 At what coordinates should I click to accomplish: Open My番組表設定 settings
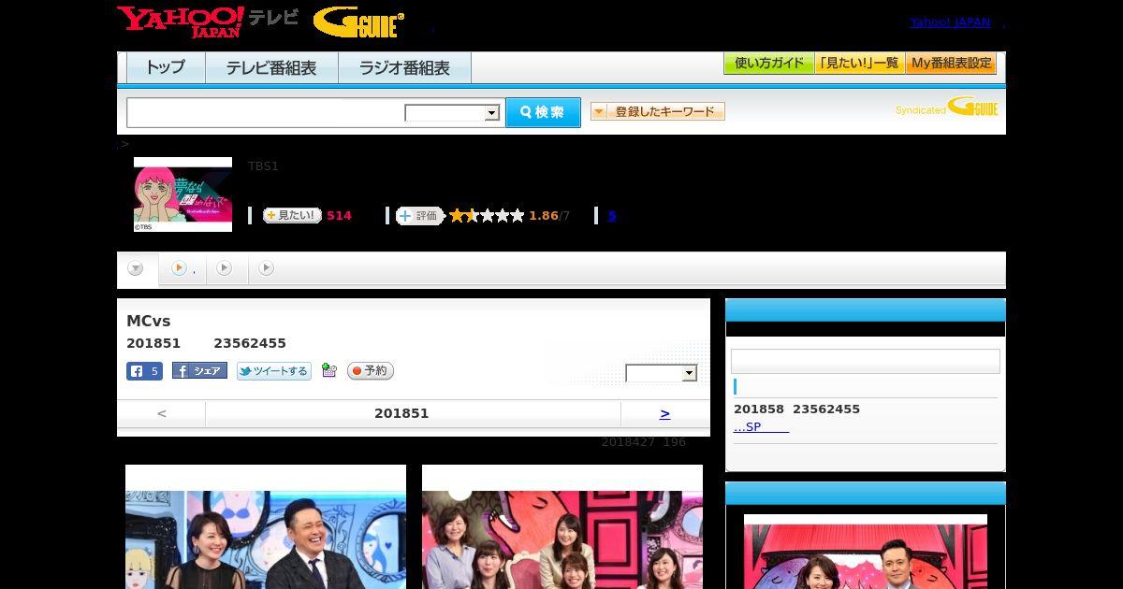click(x=951, y=64)
